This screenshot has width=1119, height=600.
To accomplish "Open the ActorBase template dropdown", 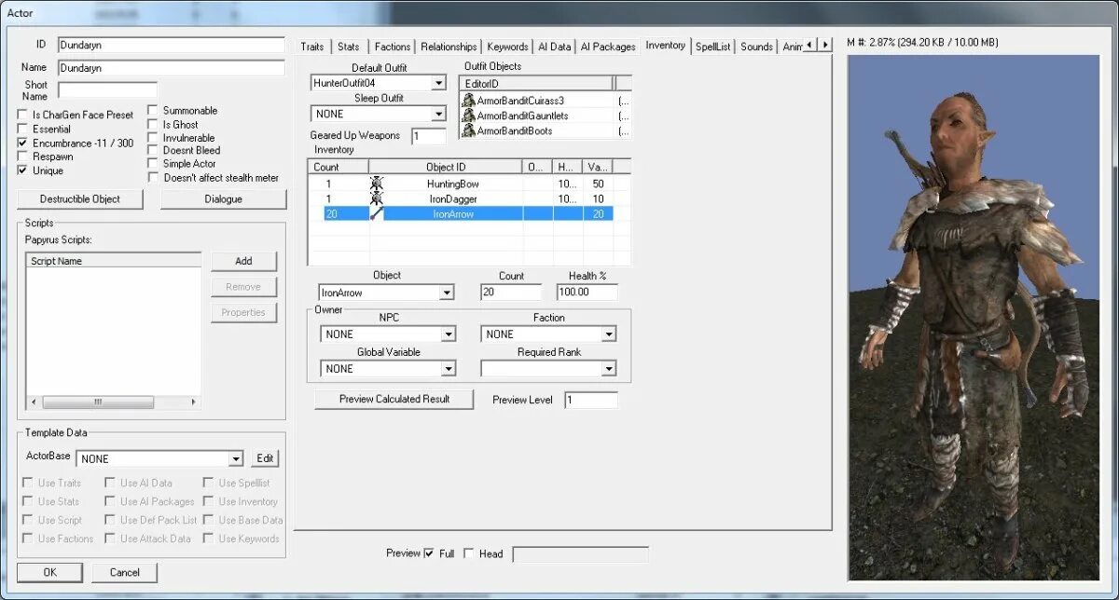I will (x=236, y=459).
